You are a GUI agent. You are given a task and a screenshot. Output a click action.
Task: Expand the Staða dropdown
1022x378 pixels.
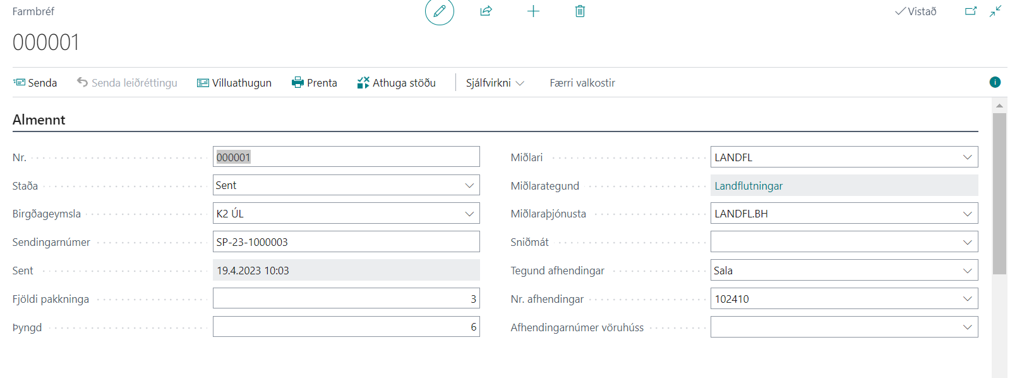(469, 185)
